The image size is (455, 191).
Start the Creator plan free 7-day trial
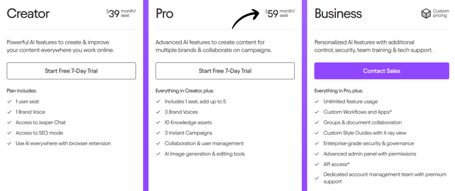click(x=72, y=71)
